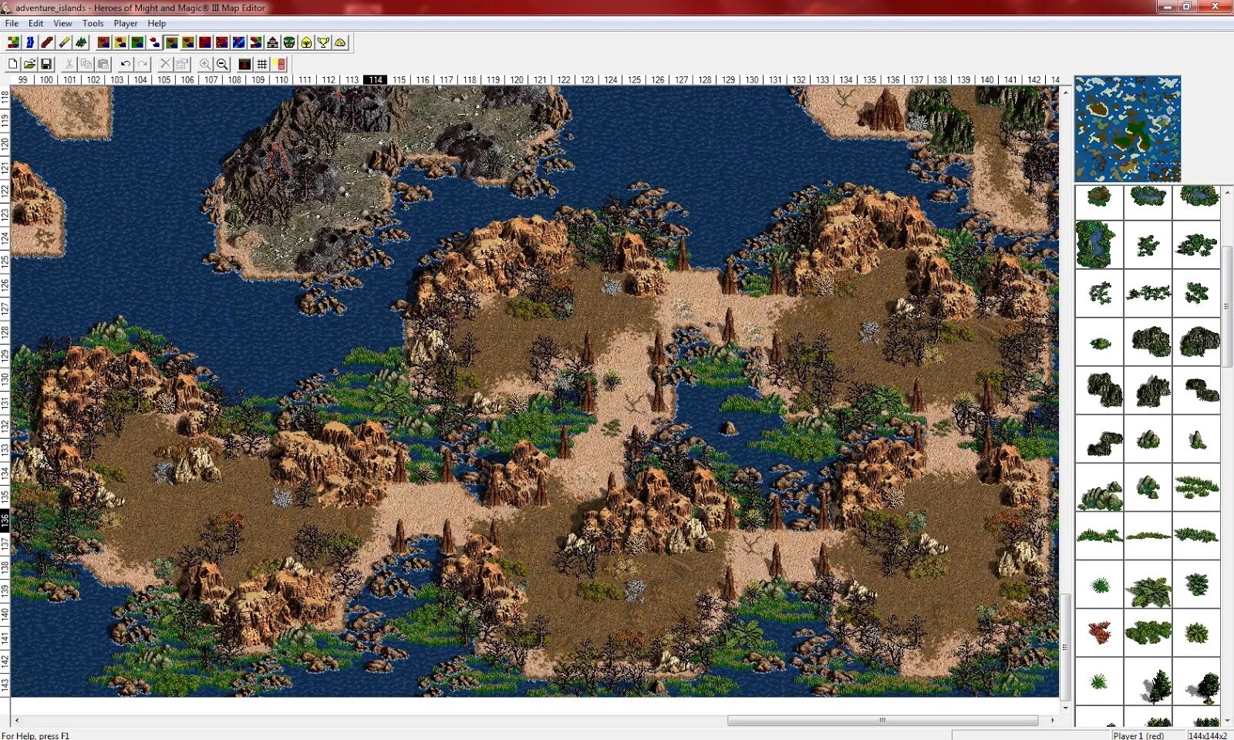Open the monsters palette green face icon
Image resolution: width=1234 pixels, height=740 pixels.
(x=289, y=42)
